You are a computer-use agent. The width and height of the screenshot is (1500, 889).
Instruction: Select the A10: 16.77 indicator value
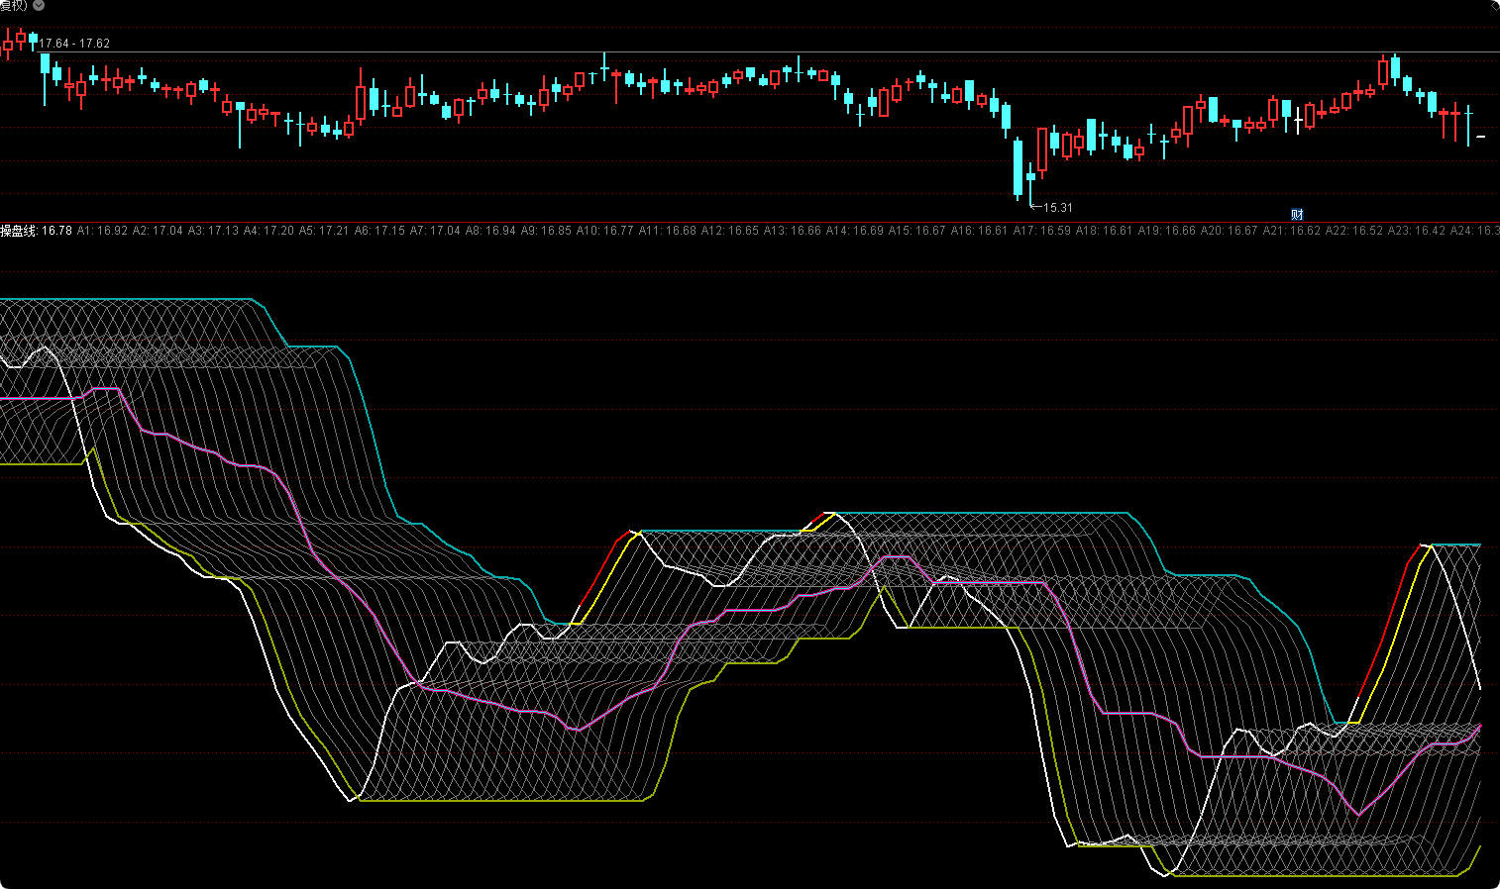[604, 231]
